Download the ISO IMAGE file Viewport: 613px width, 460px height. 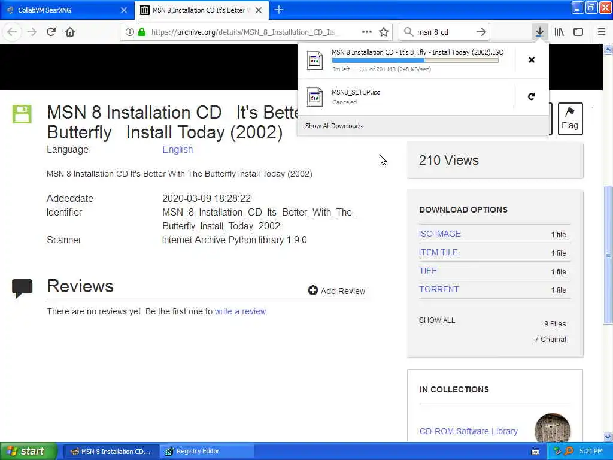coord(440,234)
